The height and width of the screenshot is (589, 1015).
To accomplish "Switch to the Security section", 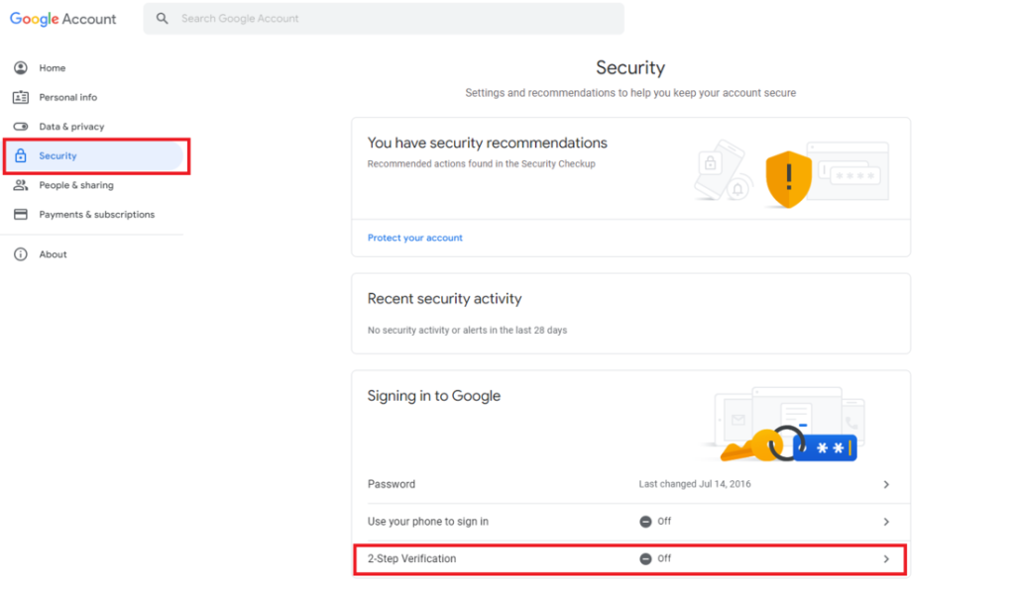I will [57, 155].
